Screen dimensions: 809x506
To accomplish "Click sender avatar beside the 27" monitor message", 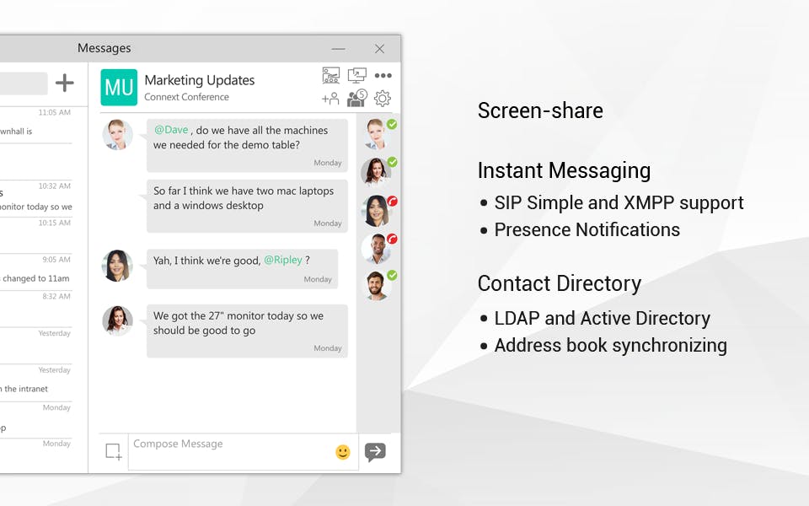I will 118,320.
